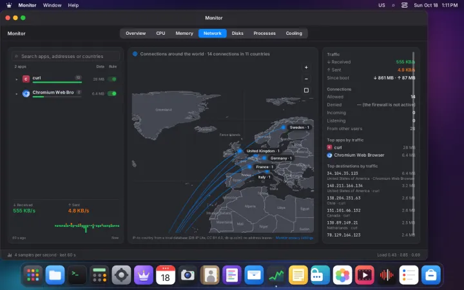Viewport: 464px width, 290px height.
Task: Open the purple crown app in the dock
Action: pyautogui.click(x=144, y=275)
